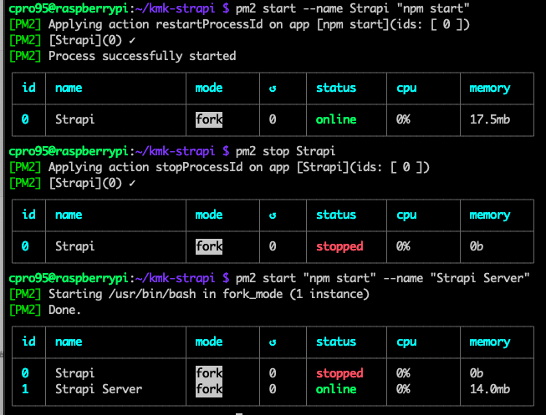The width and height of the screenshot is (546, 415).
Task: Click the id '1' of Strapi Server
Action: 25,389
